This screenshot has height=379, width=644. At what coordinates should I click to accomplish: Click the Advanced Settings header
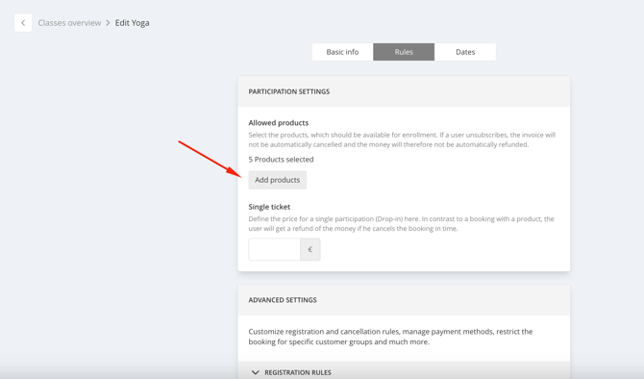pyautogui.click(x=283, y=300)
